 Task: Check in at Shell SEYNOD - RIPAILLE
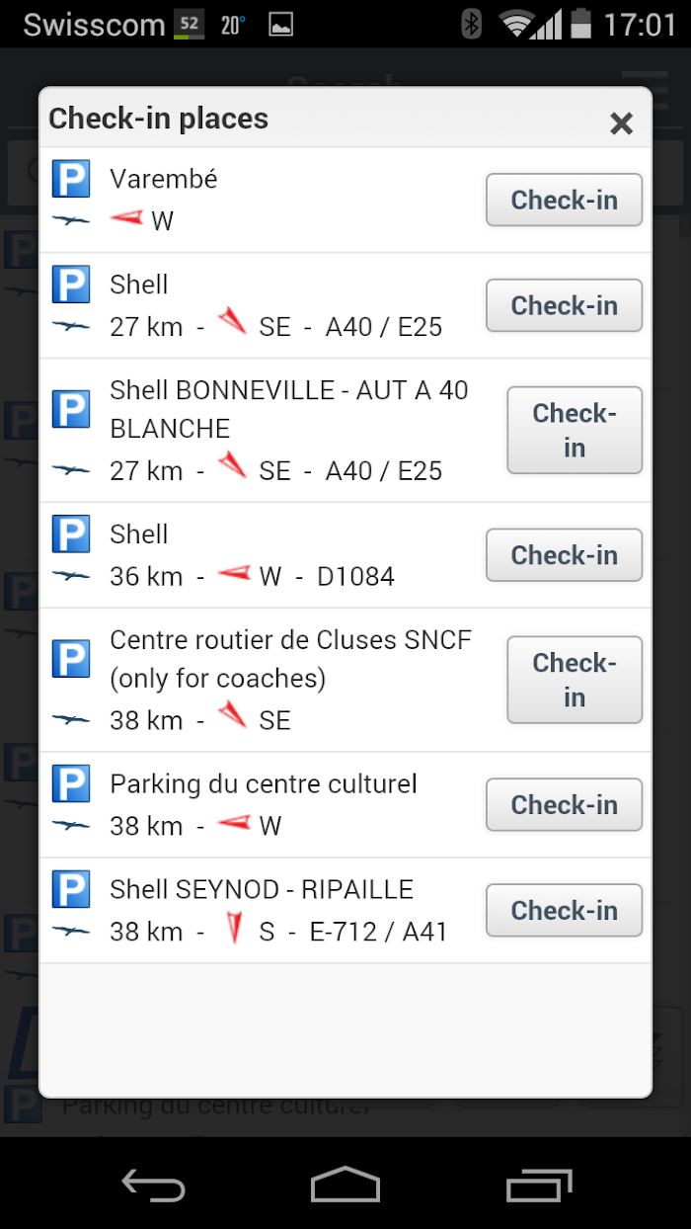564,911
